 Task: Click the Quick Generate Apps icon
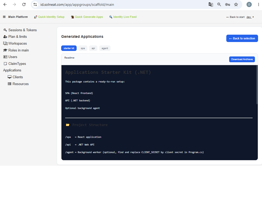[72, 17]
